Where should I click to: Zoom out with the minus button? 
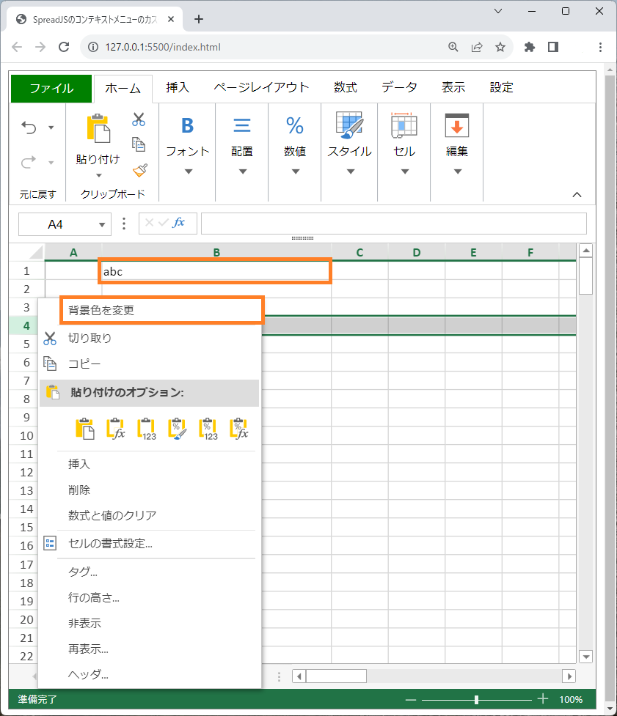(x=411, y=700)
